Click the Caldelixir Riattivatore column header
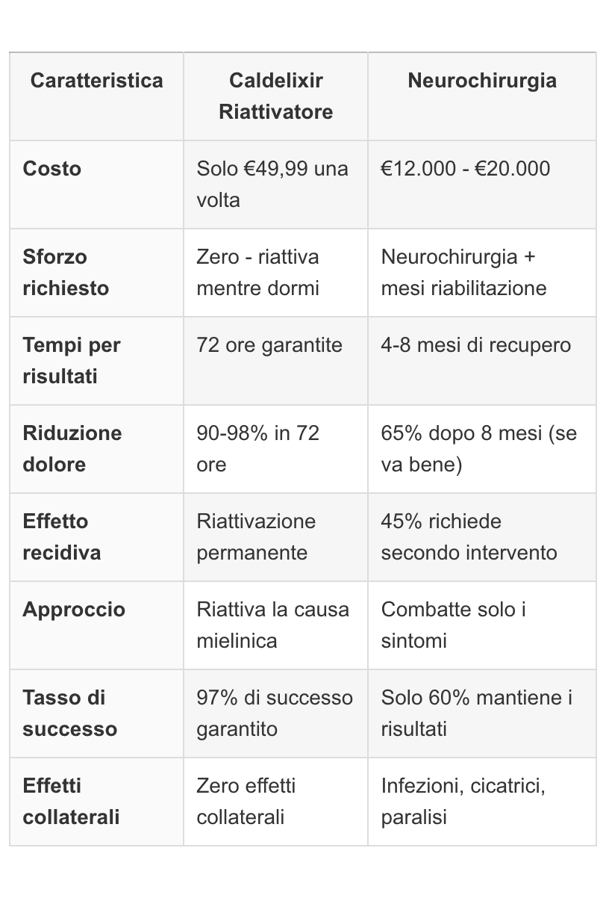The height and width of the screenshot is (904, 606). pos(275,96)
